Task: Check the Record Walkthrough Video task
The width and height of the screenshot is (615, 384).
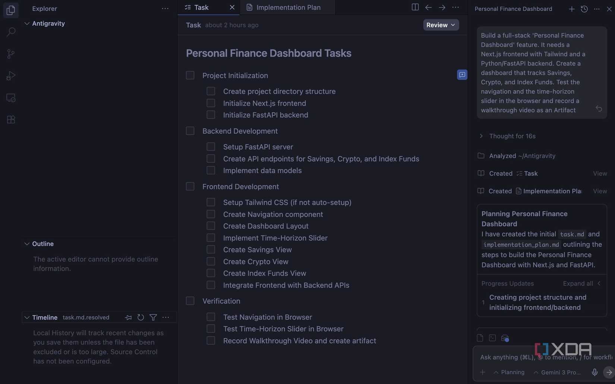Action: [x=211, y=340]
